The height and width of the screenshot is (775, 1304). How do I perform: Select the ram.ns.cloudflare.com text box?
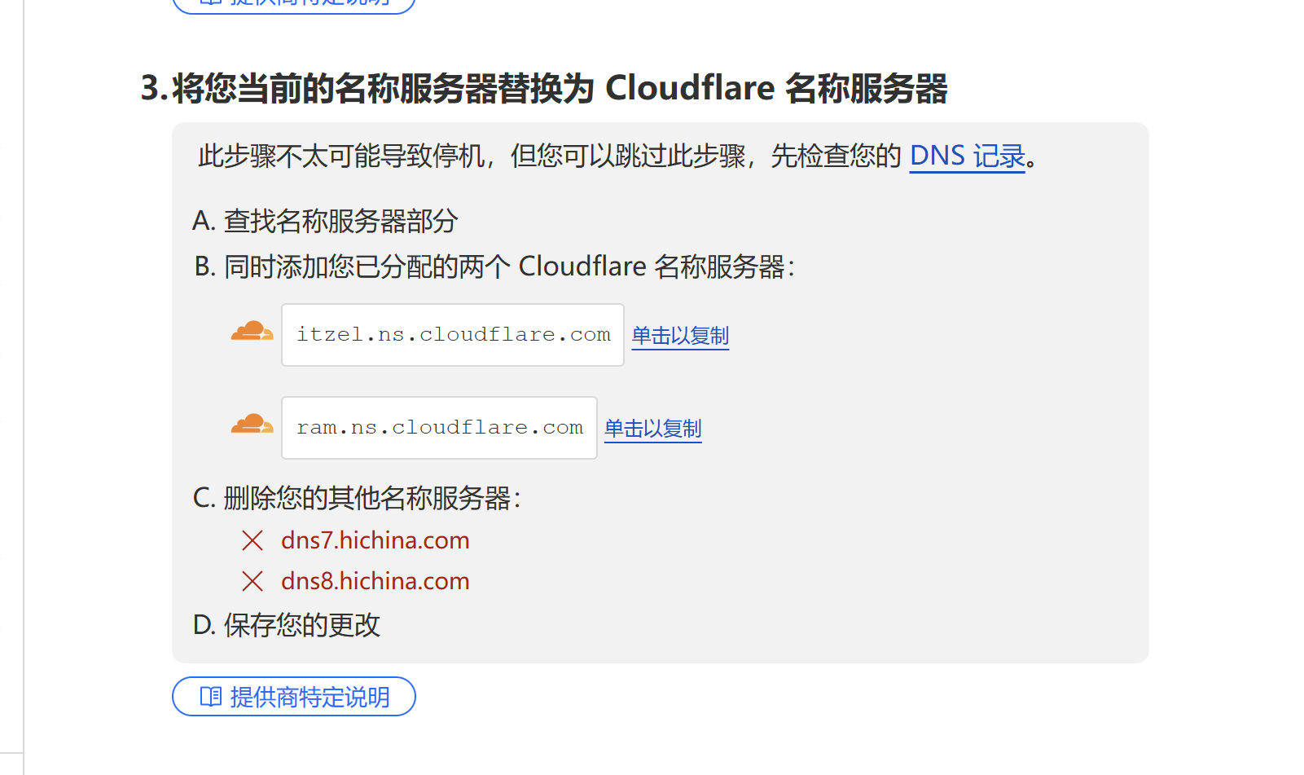pos(439,428)
